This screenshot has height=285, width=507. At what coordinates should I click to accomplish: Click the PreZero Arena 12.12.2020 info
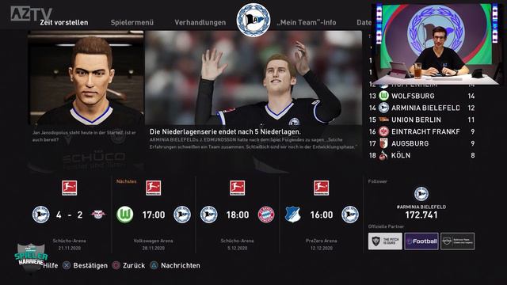pyautogui.click(x=321, y=245)
